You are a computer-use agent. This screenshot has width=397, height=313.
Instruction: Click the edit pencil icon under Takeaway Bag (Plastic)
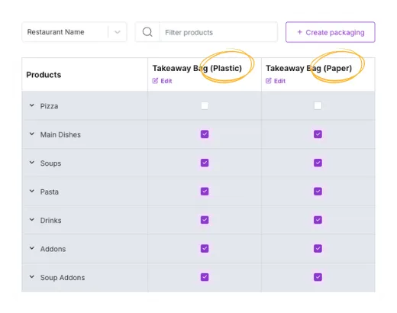pyautogui.click(x=155, y=81)
